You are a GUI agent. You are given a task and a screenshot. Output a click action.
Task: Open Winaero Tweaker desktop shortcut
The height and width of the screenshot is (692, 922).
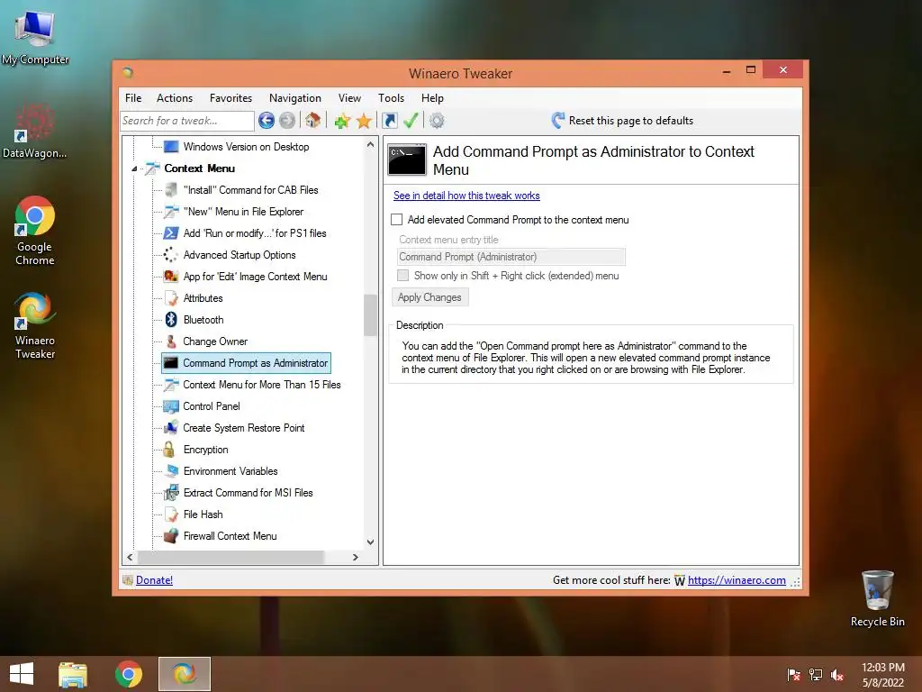pos(35,325)
